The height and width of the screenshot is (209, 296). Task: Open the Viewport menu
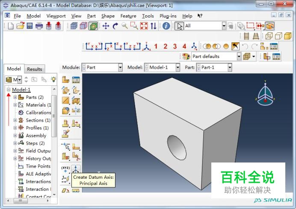click(56, 16)
